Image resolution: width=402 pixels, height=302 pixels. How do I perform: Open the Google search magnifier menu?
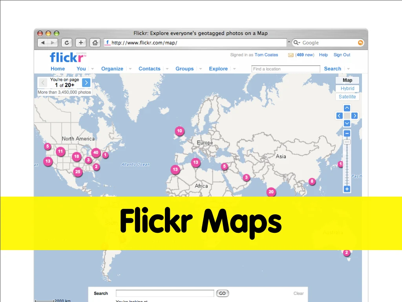297,42
